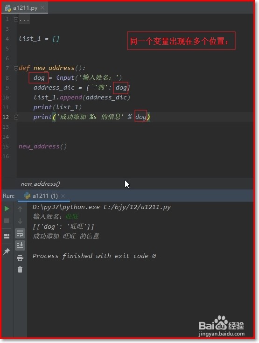Screen dimensions: 259x343
Task: Click address_dic on line 9
Action: [x=54, y=88]
